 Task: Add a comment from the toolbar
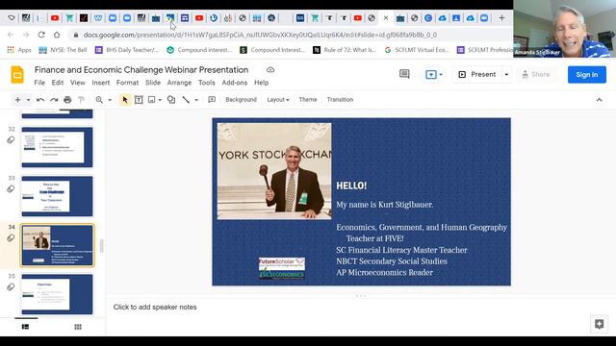212,100
